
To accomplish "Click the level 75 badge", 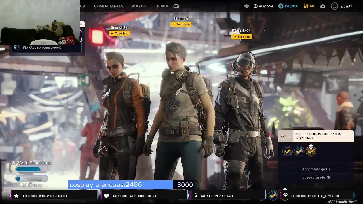I will [335, 6].
